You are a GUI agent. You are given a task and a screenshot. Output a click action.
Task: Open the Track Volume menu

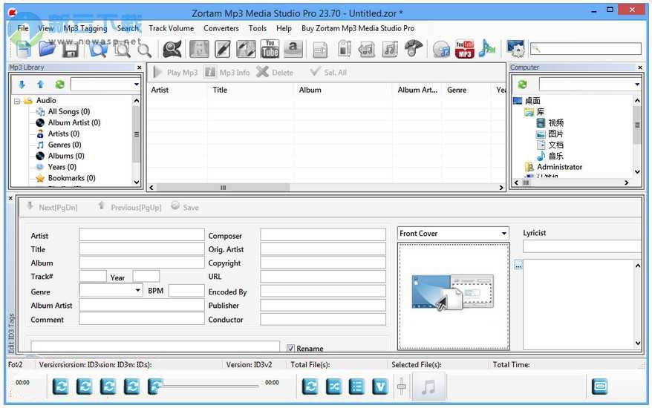click(x=172, y=28)
